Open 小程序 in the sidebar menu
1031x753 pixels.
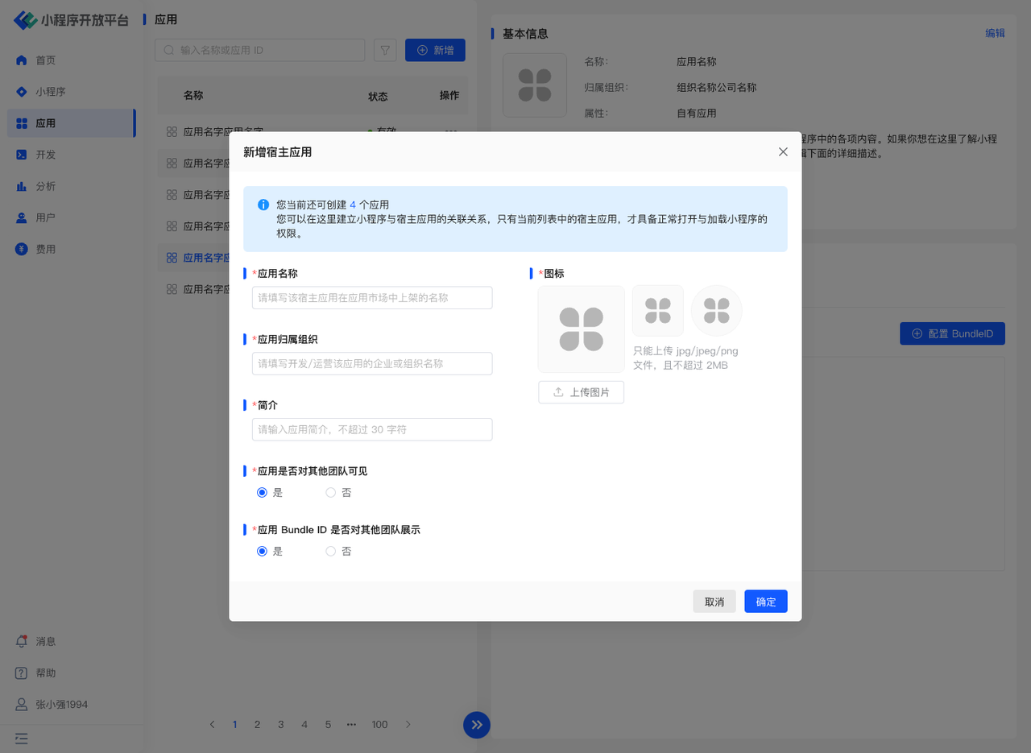(x=50, y=92)
